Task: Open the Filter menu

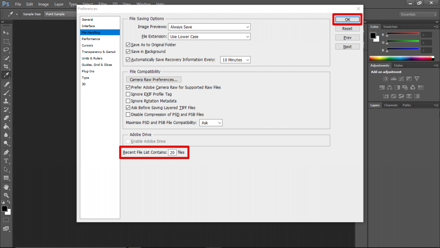Action: click(102, 3)
